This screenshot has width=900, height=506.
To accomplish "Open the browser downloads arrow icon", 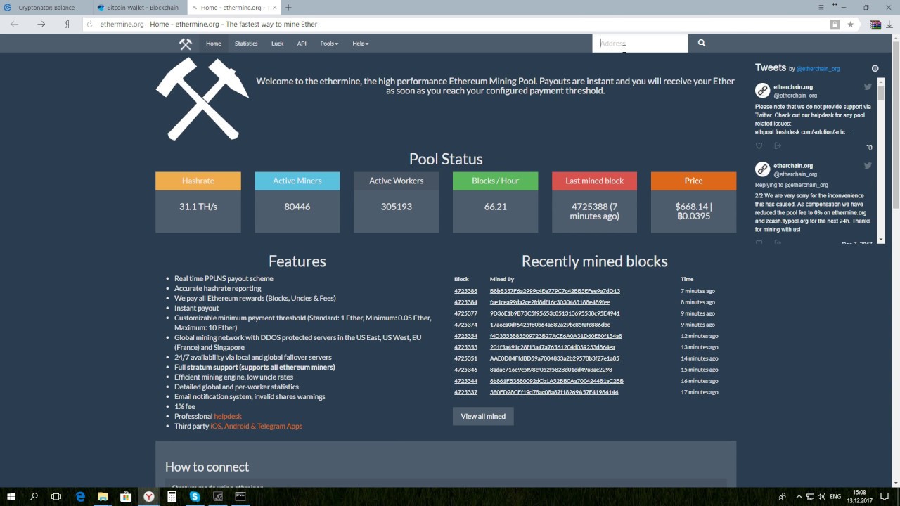I will [889, 24].
